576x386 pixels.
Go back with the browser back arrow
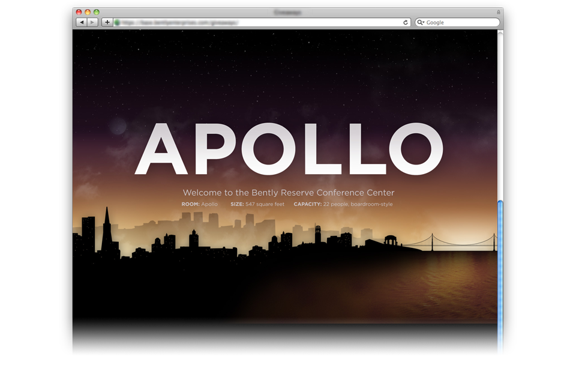coord(82,22)
